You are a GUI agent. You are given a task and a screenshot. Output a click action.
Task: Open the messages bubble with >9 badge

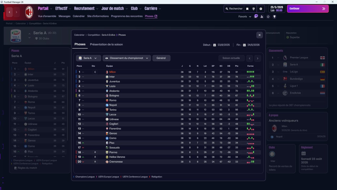[x=256, y=16]
